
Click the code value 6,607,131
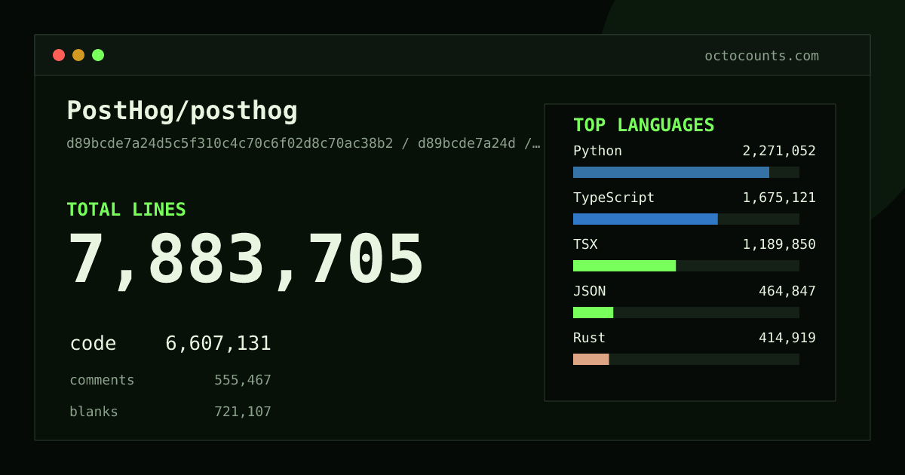pyautogui.click(x=218, y=344)
